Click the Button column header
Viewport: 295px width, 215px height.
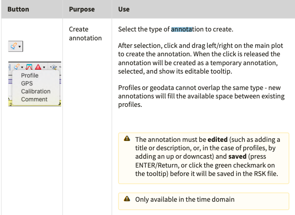click(18, 9)
